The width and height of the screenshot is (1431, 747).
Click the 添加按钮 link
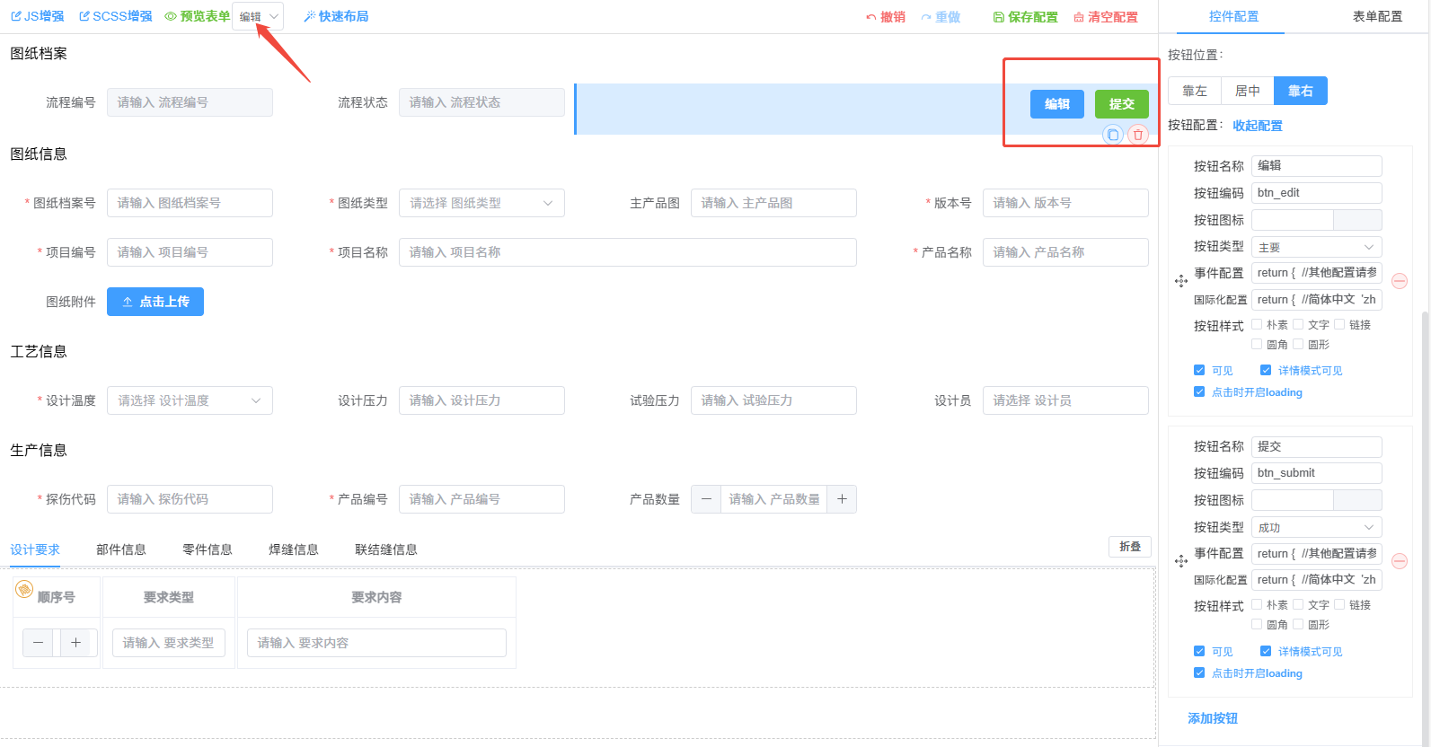click(1212, 718)
